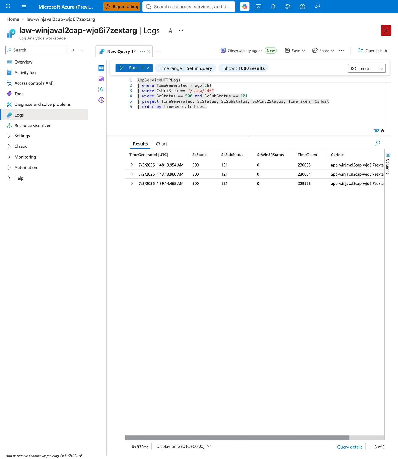Expand the Settings menu group

(9, 136)
